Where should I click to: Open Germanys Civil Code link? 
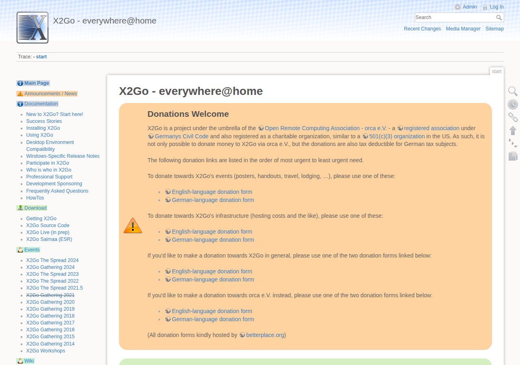click(x=178, y=136)
